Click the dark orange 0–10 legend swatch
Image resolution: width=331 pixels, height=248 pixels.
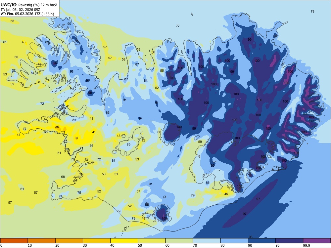[14, 241]
